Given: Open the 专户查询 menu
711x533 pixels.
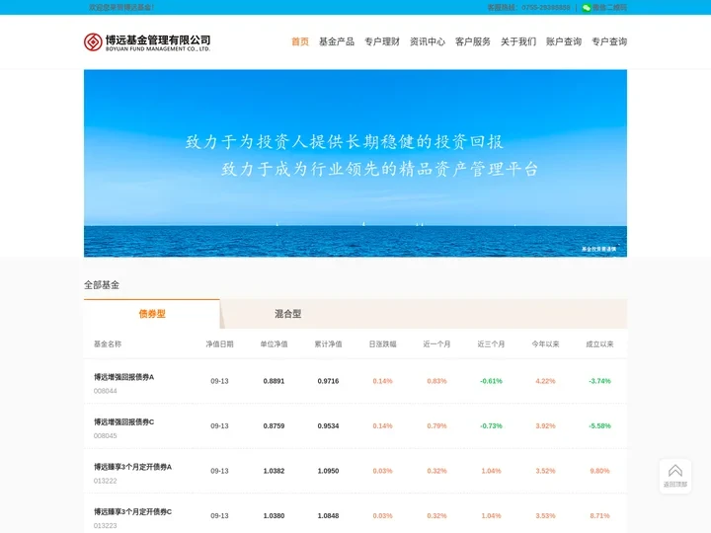Looking at the screenshot, I should (x=609, y=41).
